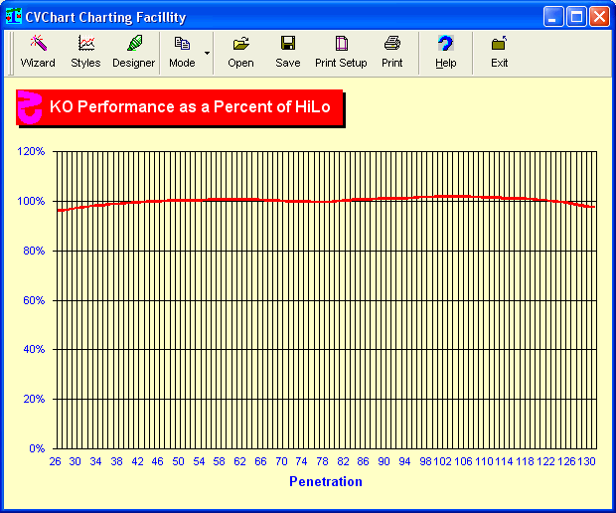
Task: Click the 0% y-axis label
Action: coord(37,448)
